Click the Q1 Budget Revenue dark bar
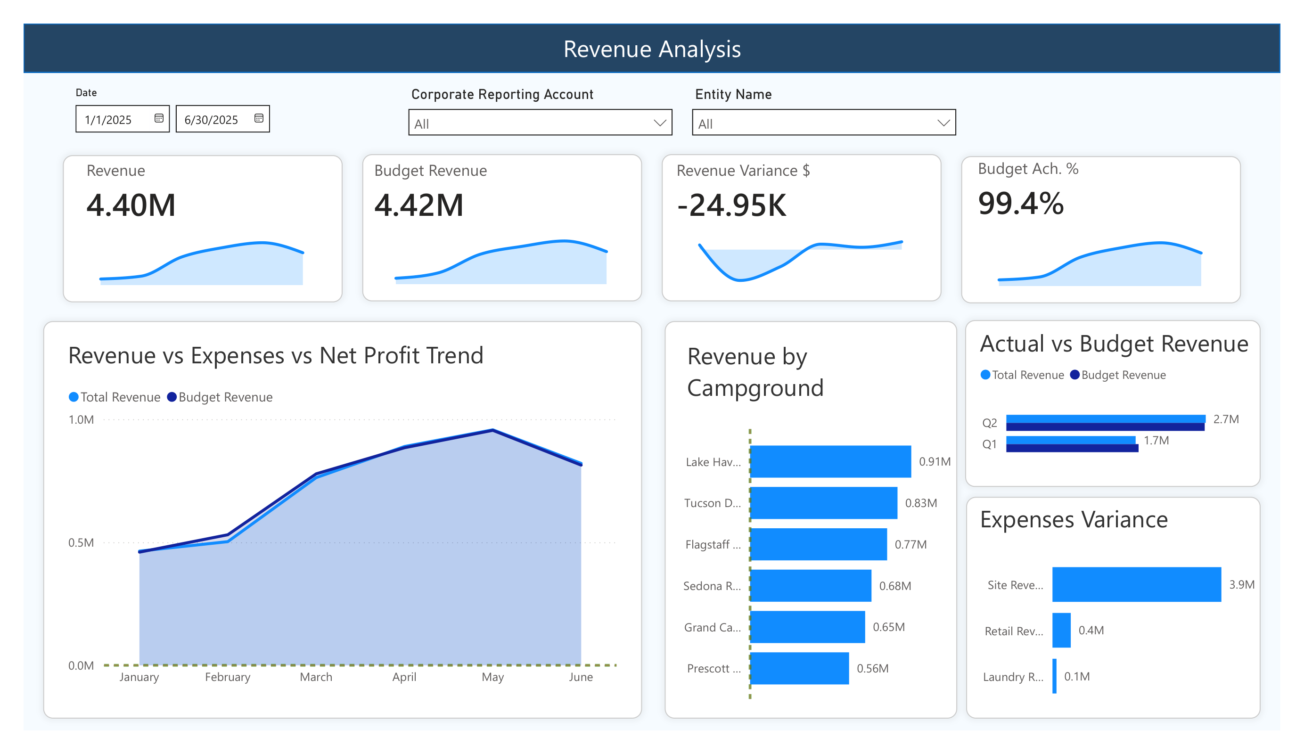Image resolution: width=1304 pixels, height=754 pixels. (1072, 448)
